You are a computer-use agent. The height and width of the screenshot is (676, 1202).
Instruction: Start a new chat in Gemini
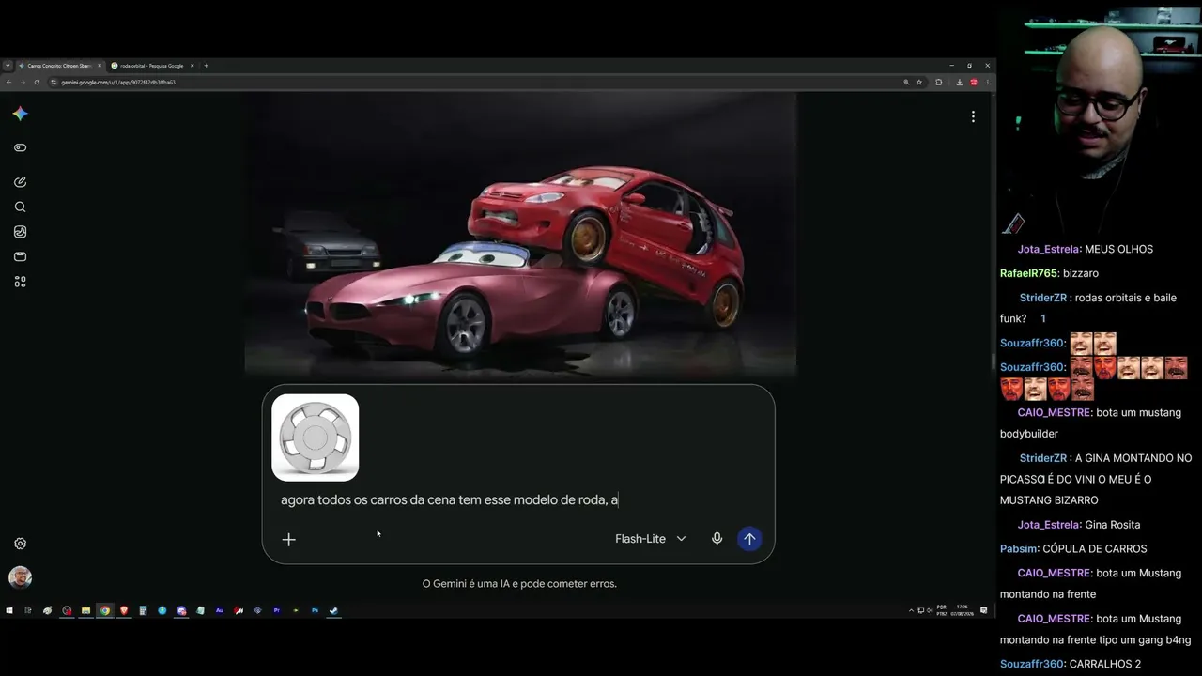point(20,182)
